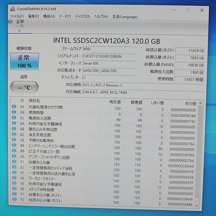This screenshot has height=216, width=216.
Task: Click the up arrow of attribute list scrollbar
Action: [x=200, y=103]
